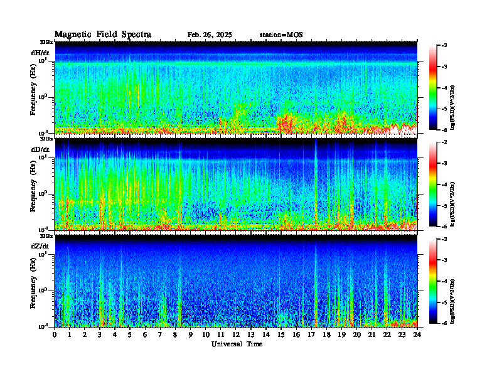Click hour tick label "21" on time axis
Image resolution: width=497 pixels, height=384 pixels.
click(x=371, y=335)
